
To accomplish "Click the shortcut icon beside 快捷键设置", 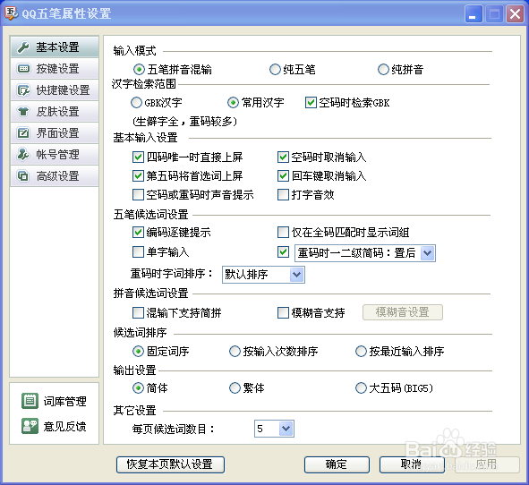I will tap(23, 90).
